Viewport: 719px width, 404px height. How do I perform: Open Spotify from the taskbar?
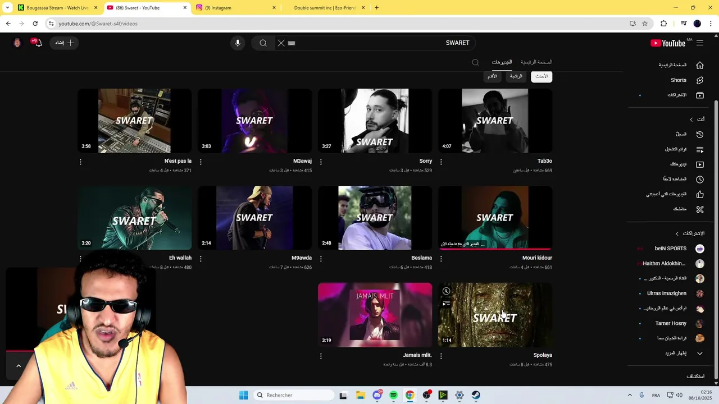[393, 396]
